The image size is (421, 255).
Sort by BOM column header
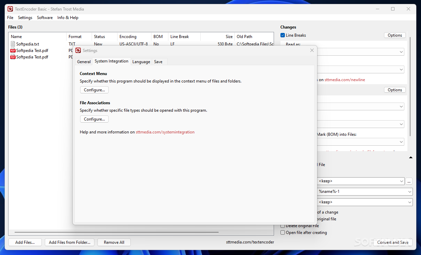pos(160,37)
